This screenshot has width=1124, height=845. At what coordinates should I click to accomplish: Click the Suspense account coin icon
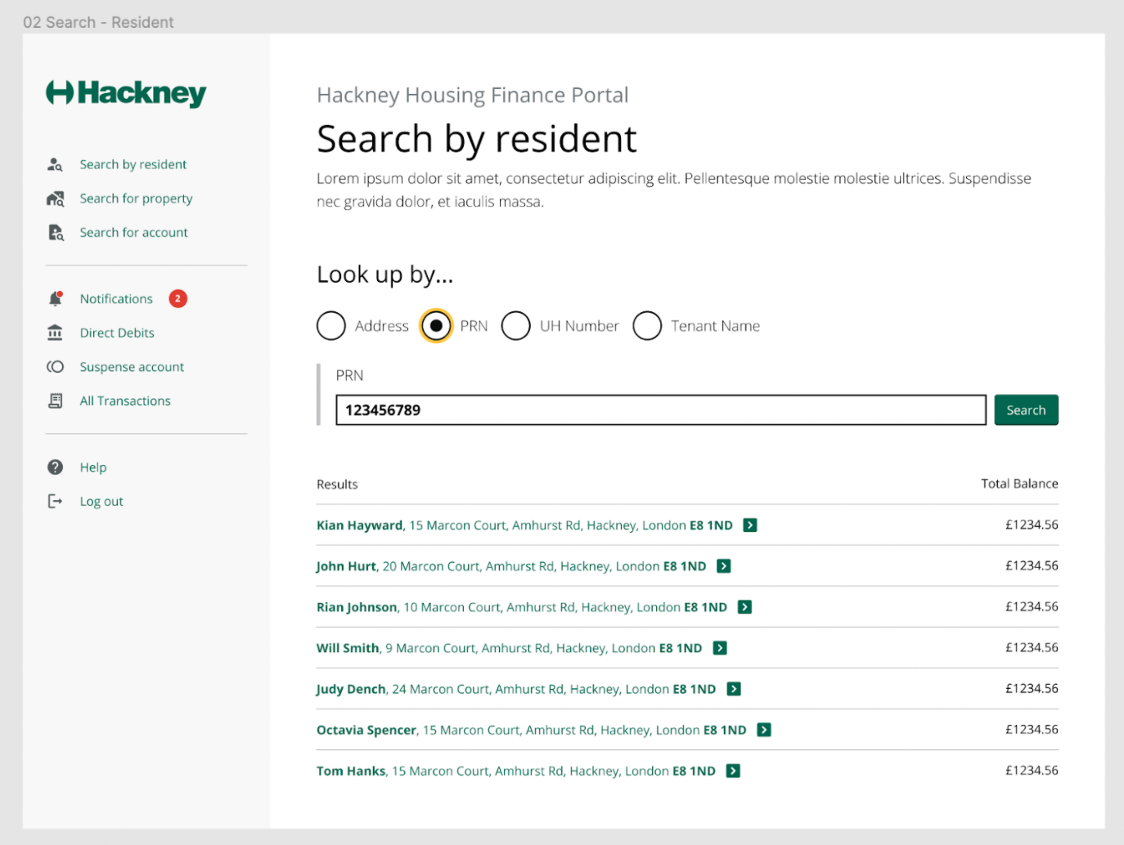tap(55, 367)
